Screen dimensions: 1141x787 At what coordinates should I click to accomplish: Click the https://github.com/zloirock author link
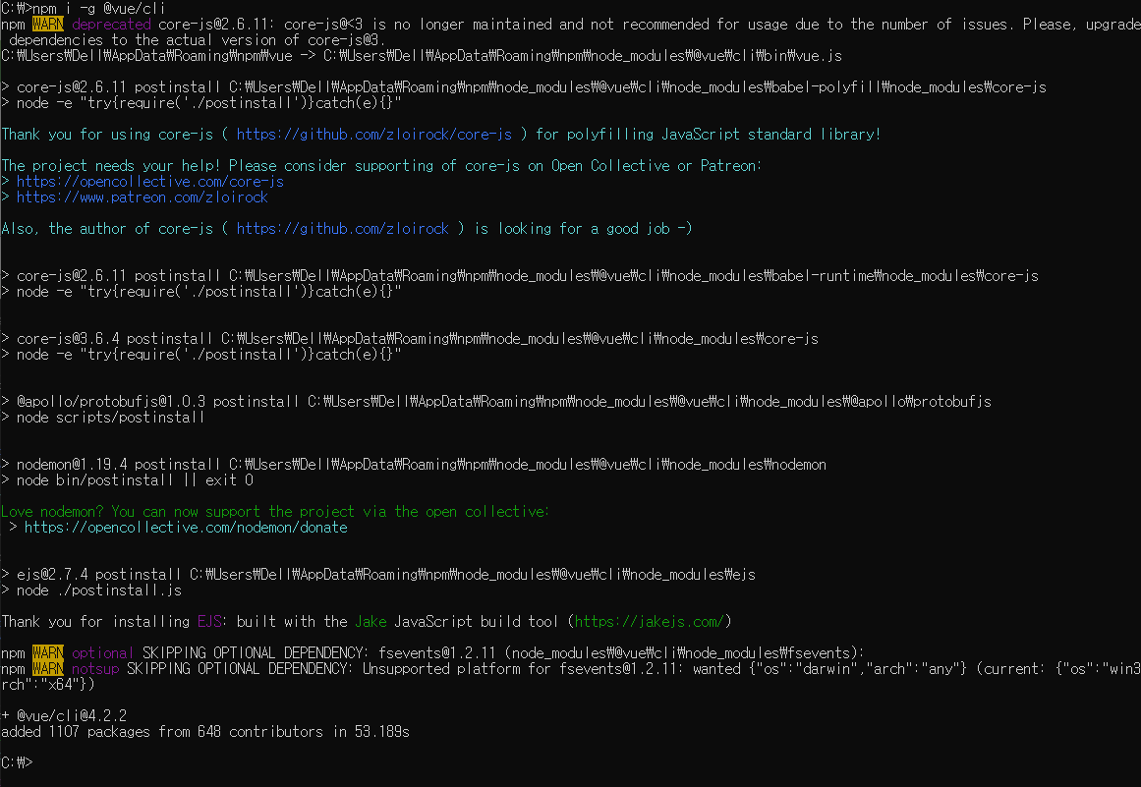click(343, 228)
